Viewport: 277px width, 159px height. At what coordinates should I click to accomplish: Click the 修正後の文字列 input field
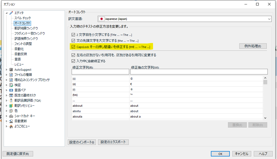199,72
